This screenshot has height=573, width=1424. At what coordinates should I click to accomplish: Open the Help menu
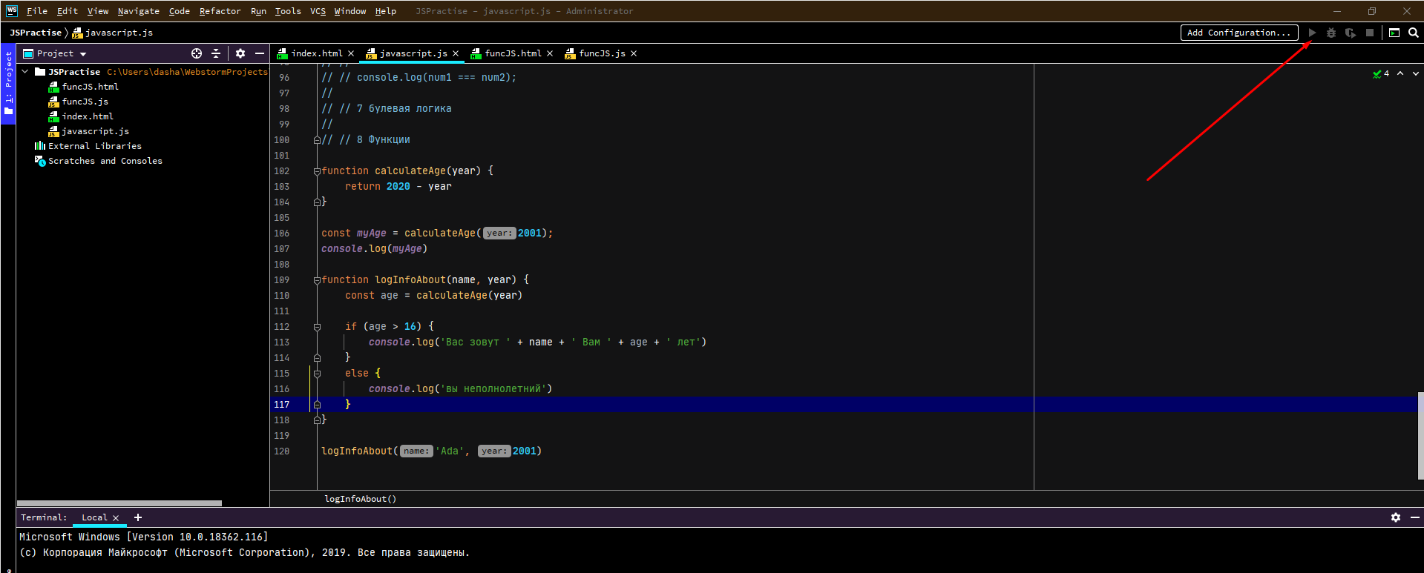click(x=386, y=11)
